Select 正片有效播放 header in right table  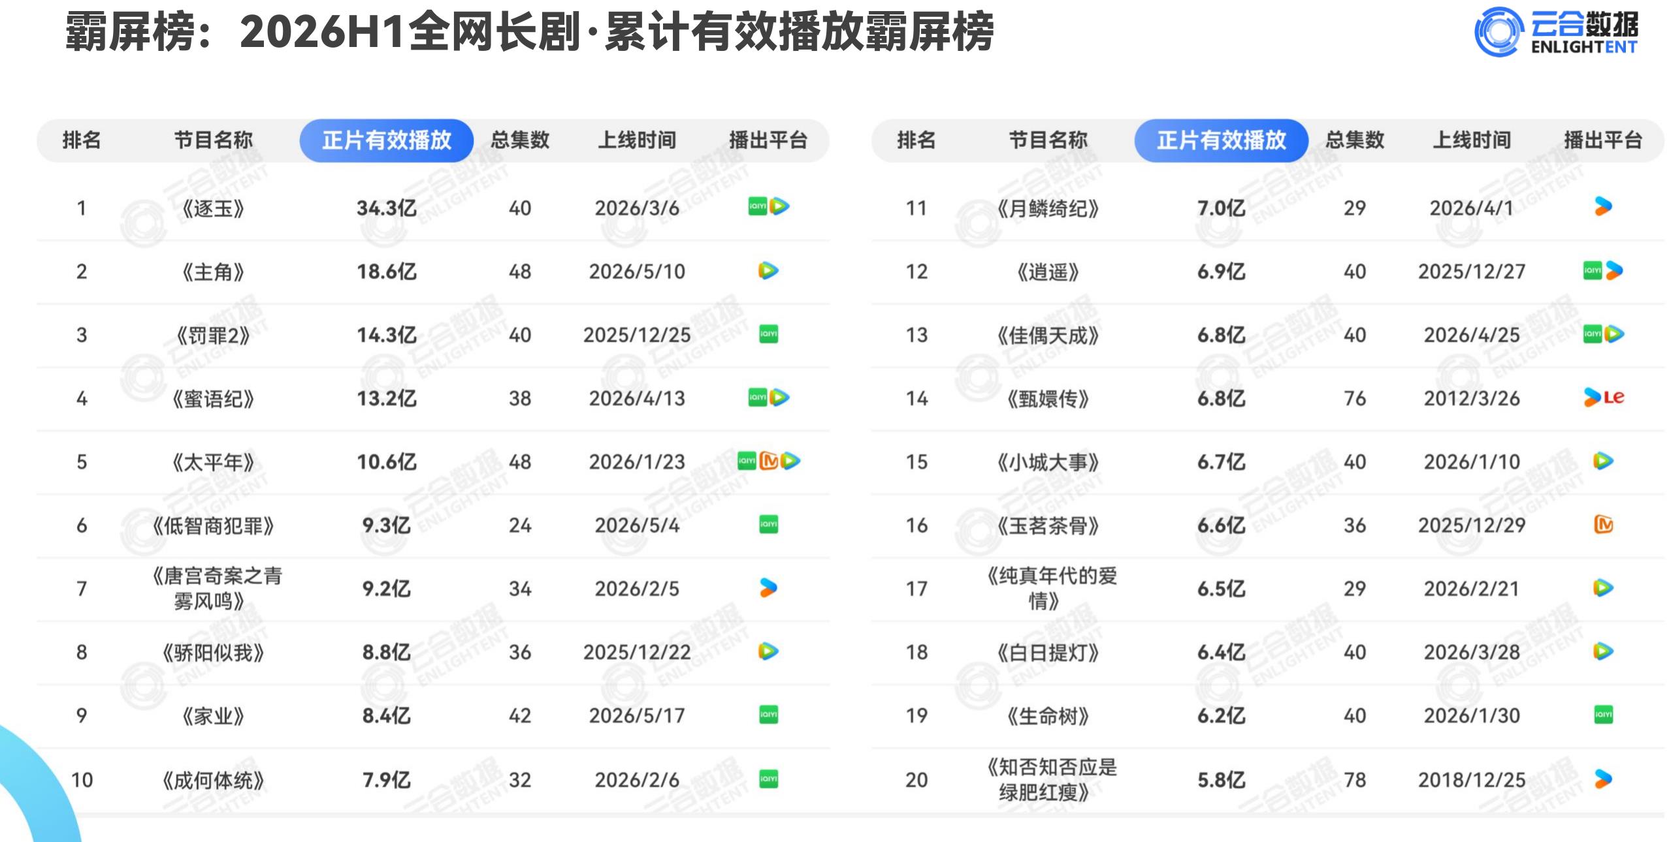[1222, 140]
